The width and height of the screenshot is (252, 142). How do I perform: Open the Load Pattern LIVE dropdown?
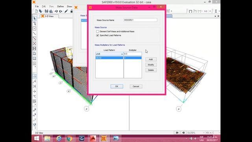[122, 54]
